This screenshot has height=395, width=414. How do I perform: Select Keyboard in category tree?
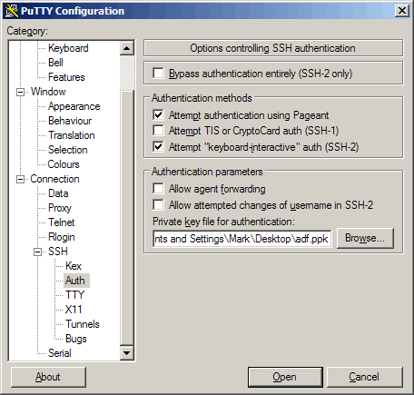pyautogui.click(x=68, y=48)
